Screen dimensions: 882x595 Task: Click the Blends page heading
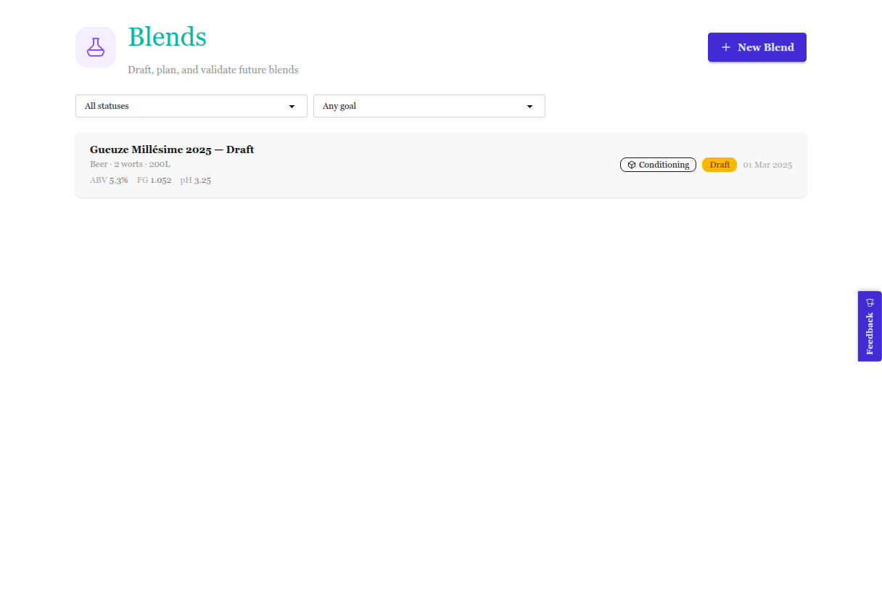click(167, 37)
